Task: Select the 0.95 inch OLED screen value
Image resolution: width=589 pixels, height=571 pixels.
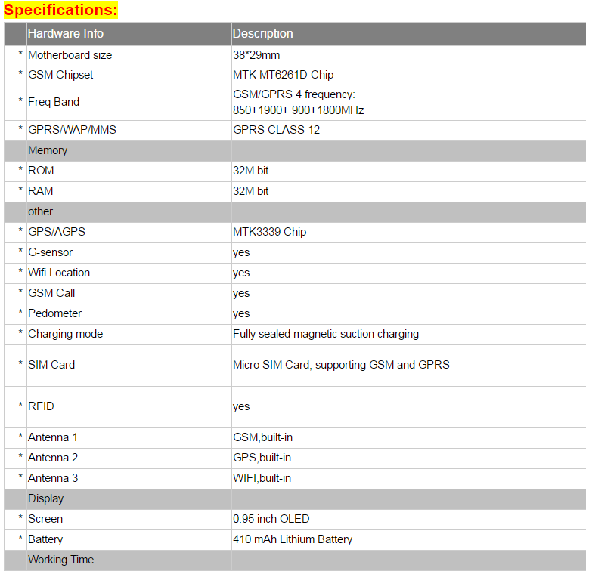Action: (x=271, y=519)
